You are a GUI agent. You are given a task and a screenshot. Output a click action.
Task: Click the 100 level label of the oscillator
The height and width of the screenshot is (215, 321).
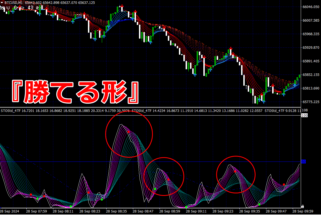304,116
